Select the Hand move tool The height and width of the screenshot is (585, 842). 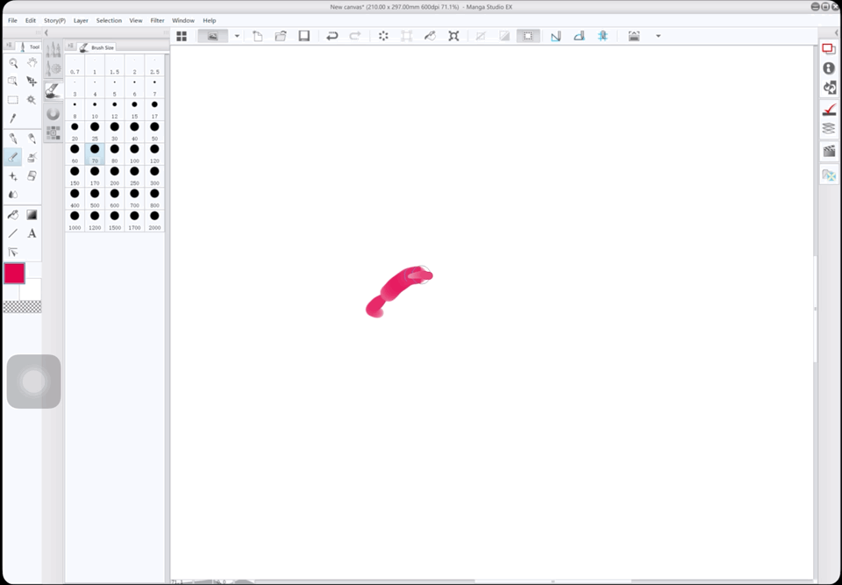pos(32,63)
